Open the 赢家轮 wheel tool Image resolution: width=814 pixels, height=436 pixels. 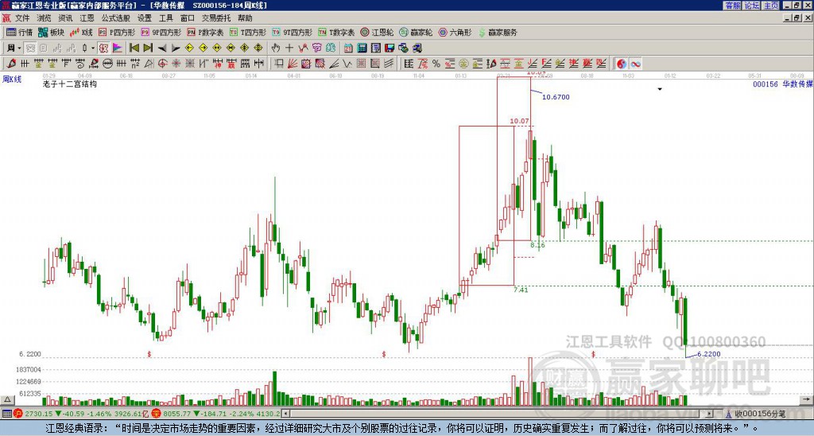tap(416, 32)
